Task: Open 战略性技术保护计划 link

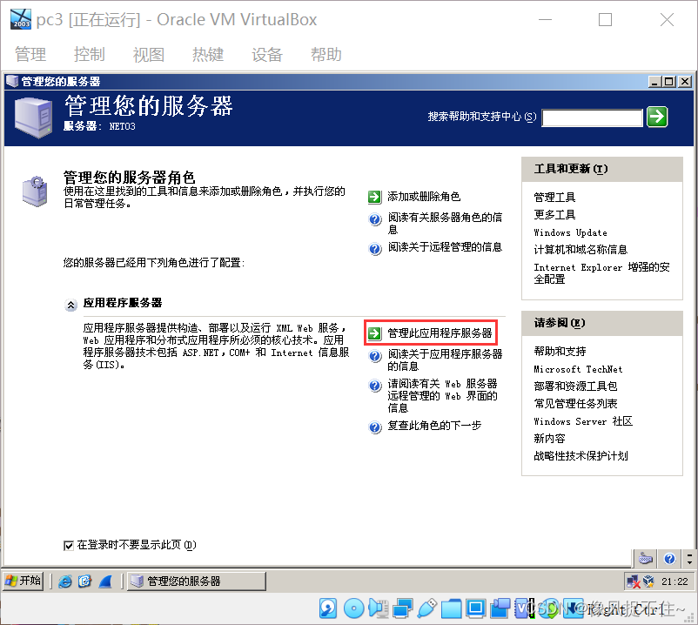Action: click(581, 456)
